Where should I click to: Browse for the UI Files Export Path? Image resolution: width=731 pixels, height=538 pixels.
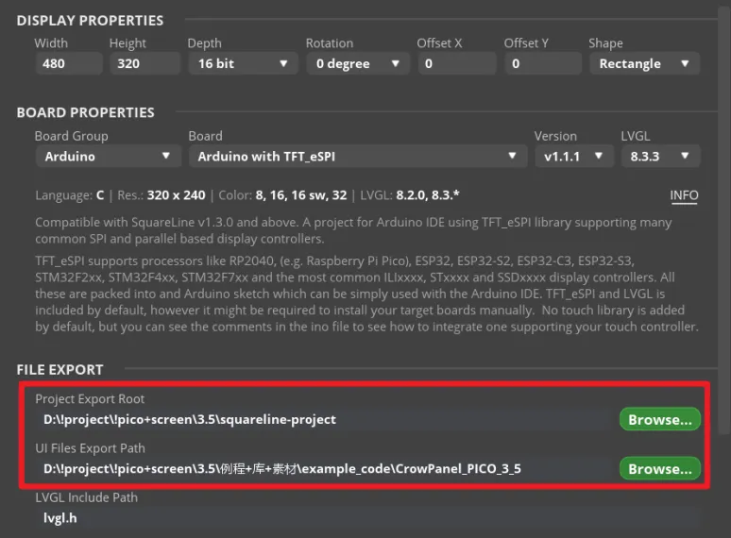(659, 468)
